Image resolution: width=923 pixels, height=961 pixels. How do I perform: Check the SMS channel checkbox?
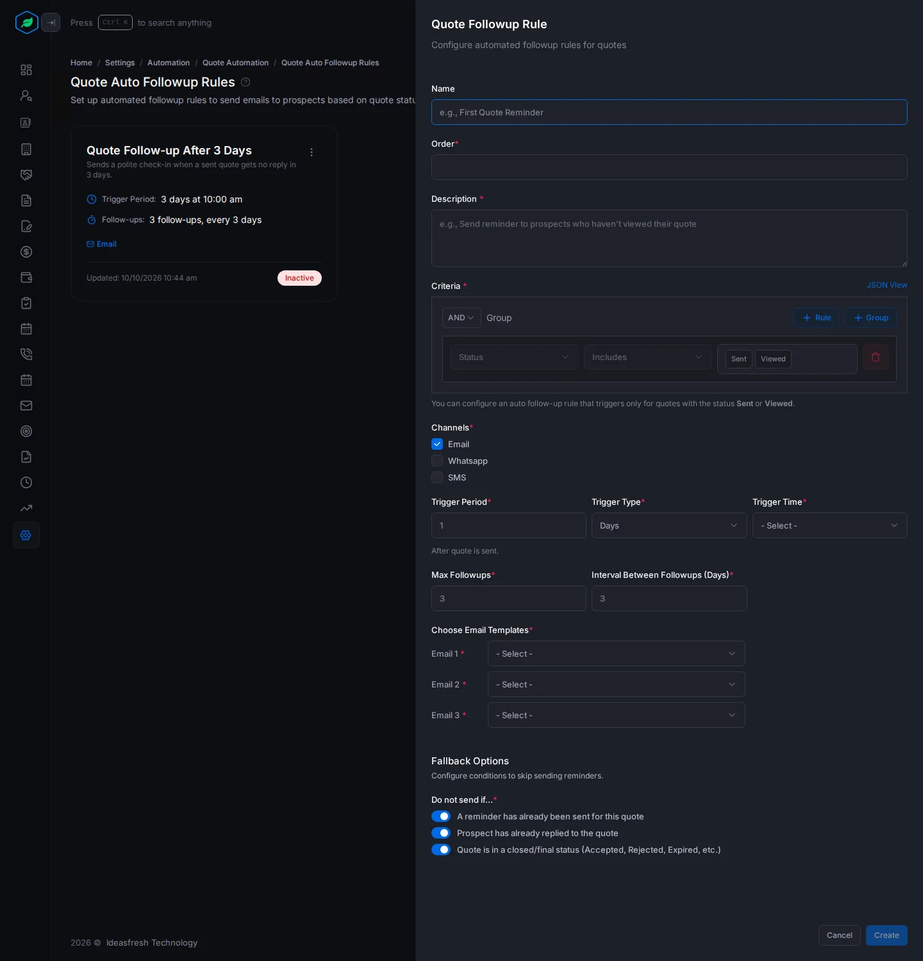(437, 477)
